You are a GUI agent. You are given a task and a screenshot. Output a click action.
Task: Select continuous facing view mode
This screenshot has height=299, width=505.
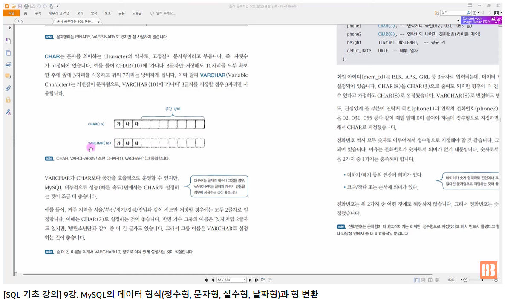437,280
